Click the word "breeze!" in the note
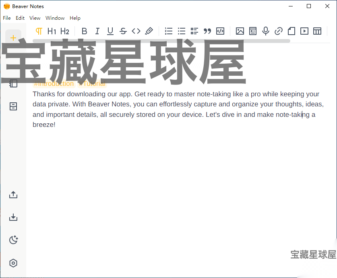The image size is (337, 278). [44, 124]
